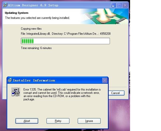Click the circuit board banner image
The image size is (161, 131).
(104, 16)
